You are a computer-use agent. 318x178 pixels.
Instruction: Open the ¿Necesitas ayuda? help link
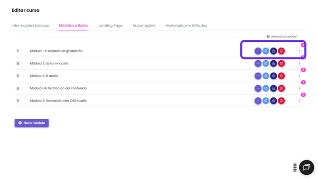coord(282,37)
